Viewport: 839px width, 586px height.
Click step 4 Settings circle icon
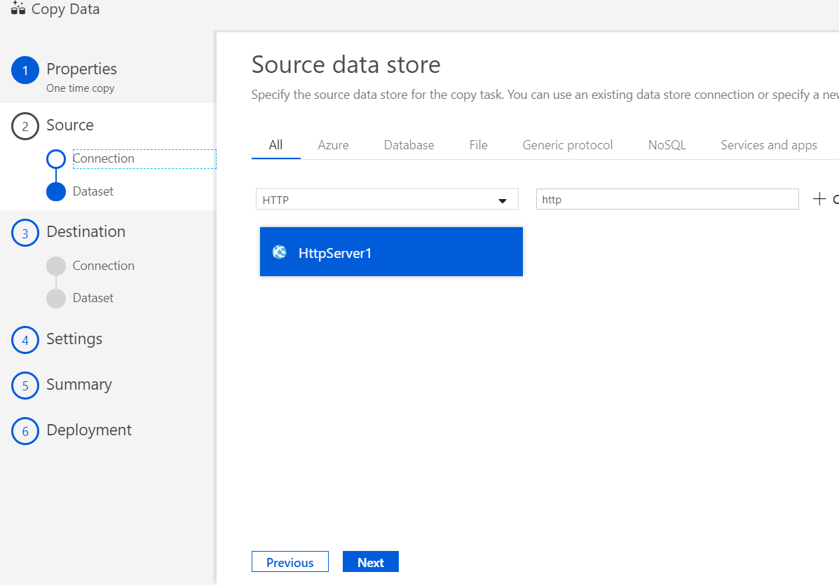tap(25, 340)
